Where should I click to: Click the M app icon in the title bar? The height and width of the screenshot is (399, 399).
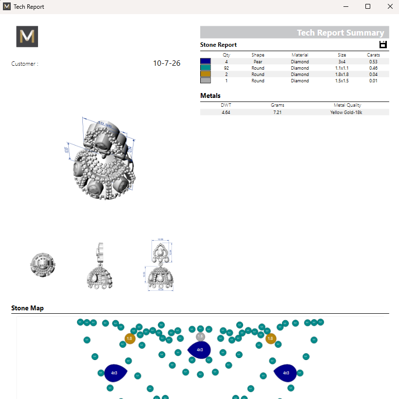pyautogui.click(x=7, y=6)
